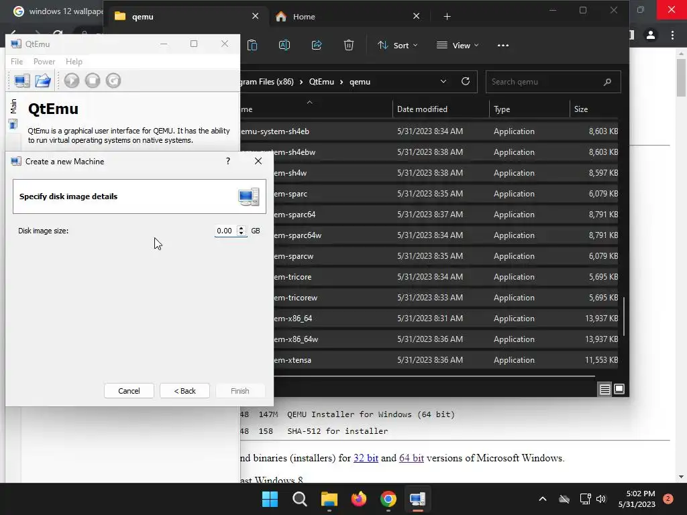Image resolution: width=687 pixels, height=515 pixels.
Task: Open the Help menu in QtEmu
Action: coord(74,62)
